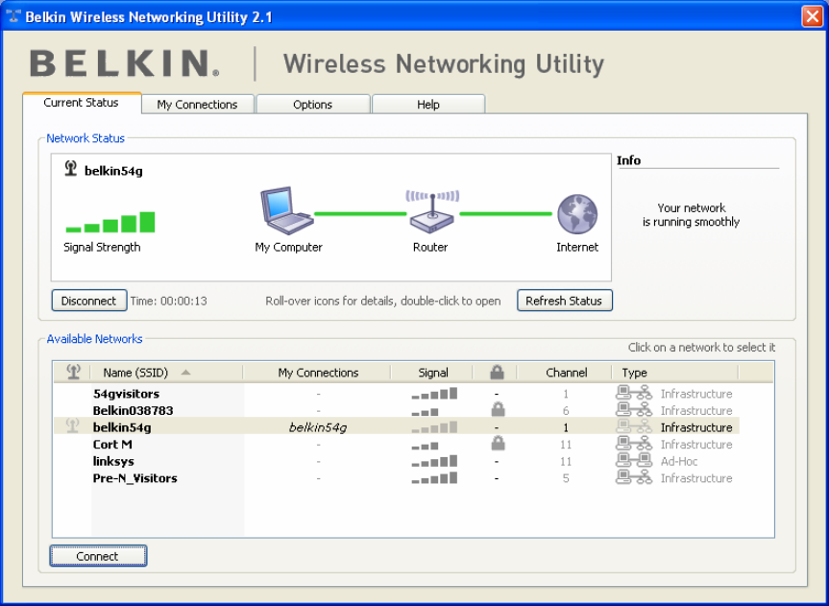Click the Internet globe icon
829x606 pixels.
click(x=577, y=213)
